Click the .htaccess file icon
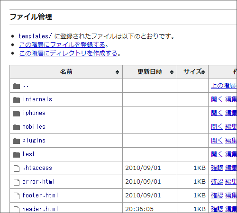 coord(17,169)
